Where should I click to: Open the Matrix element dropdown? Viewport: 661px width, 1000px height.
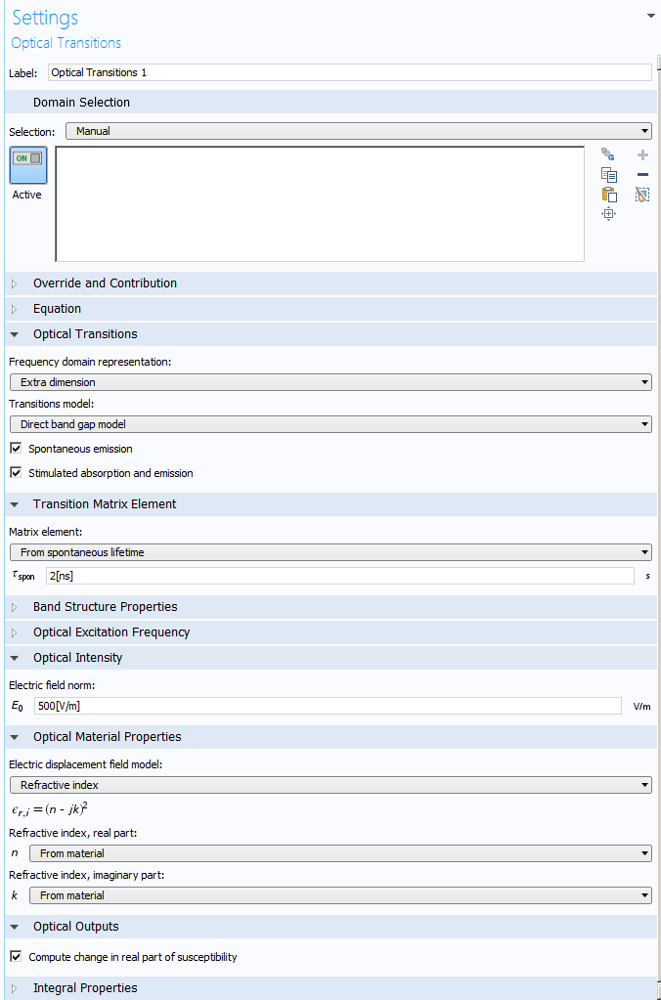pyautogui.click(x=330, y=552)
